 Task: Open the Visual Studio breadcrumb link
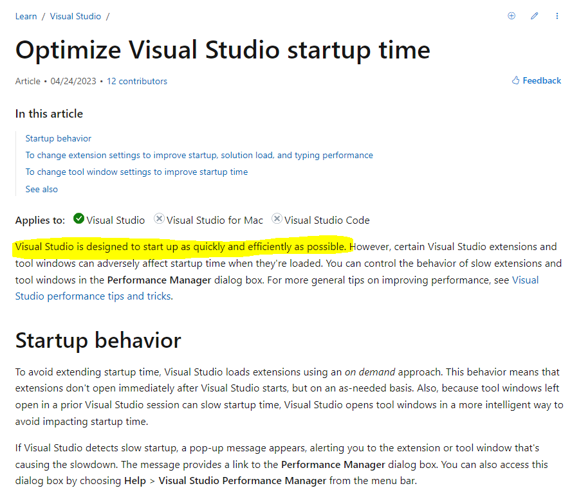pyautogui.click(x=75, y=16)
